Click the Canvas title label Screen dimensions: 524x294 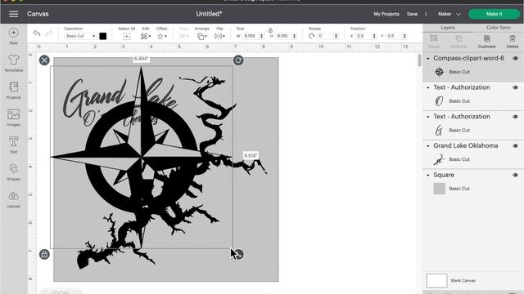click(x=38, y=14)
